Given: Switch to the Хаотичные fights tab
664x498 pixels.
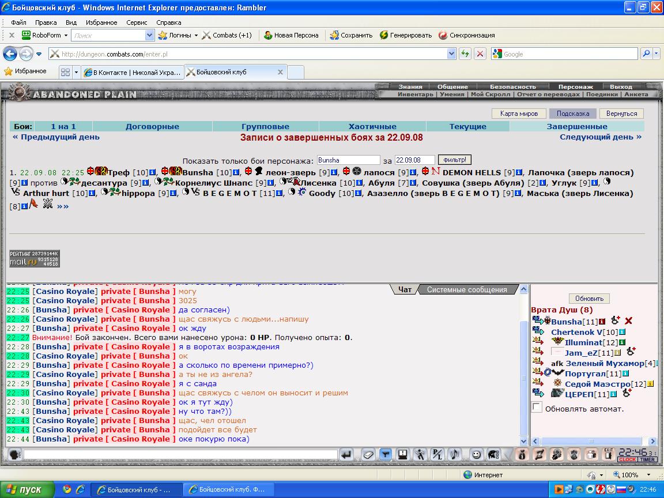Looking at the screenshot, I should point(372,126).
